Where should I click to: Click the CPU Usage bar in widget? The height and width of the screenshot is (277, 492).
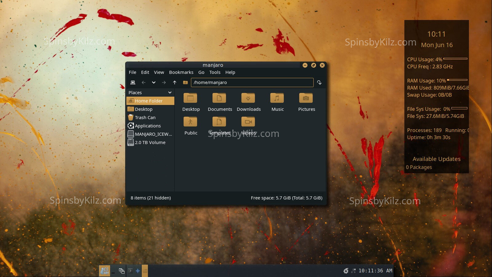pos(455,58)
